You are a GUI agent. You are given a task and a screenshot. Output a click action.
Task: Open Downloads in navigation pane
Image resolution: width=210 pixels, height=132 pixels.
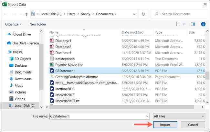(x=20, y=79)
